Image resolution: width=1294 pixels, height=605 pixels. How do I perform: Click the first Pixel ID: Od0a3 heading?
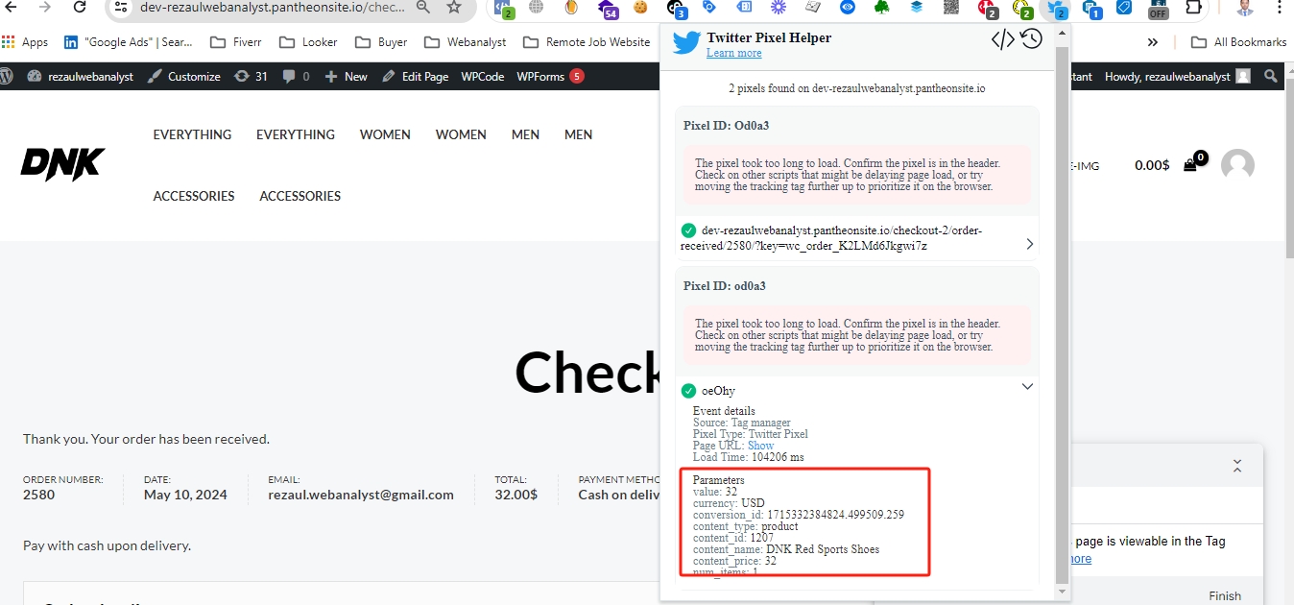[x=725, y=125]
